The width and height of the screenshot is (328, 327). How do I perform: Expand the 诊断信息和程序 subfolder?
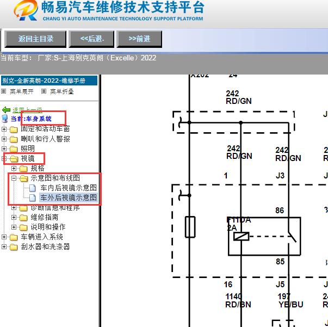14,208
